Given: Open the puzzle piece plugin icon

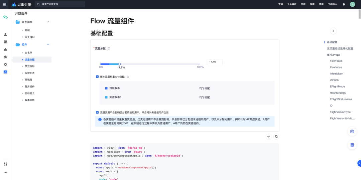Looking at the screenshot, I should pyautogui.click(x=5, y=57).
